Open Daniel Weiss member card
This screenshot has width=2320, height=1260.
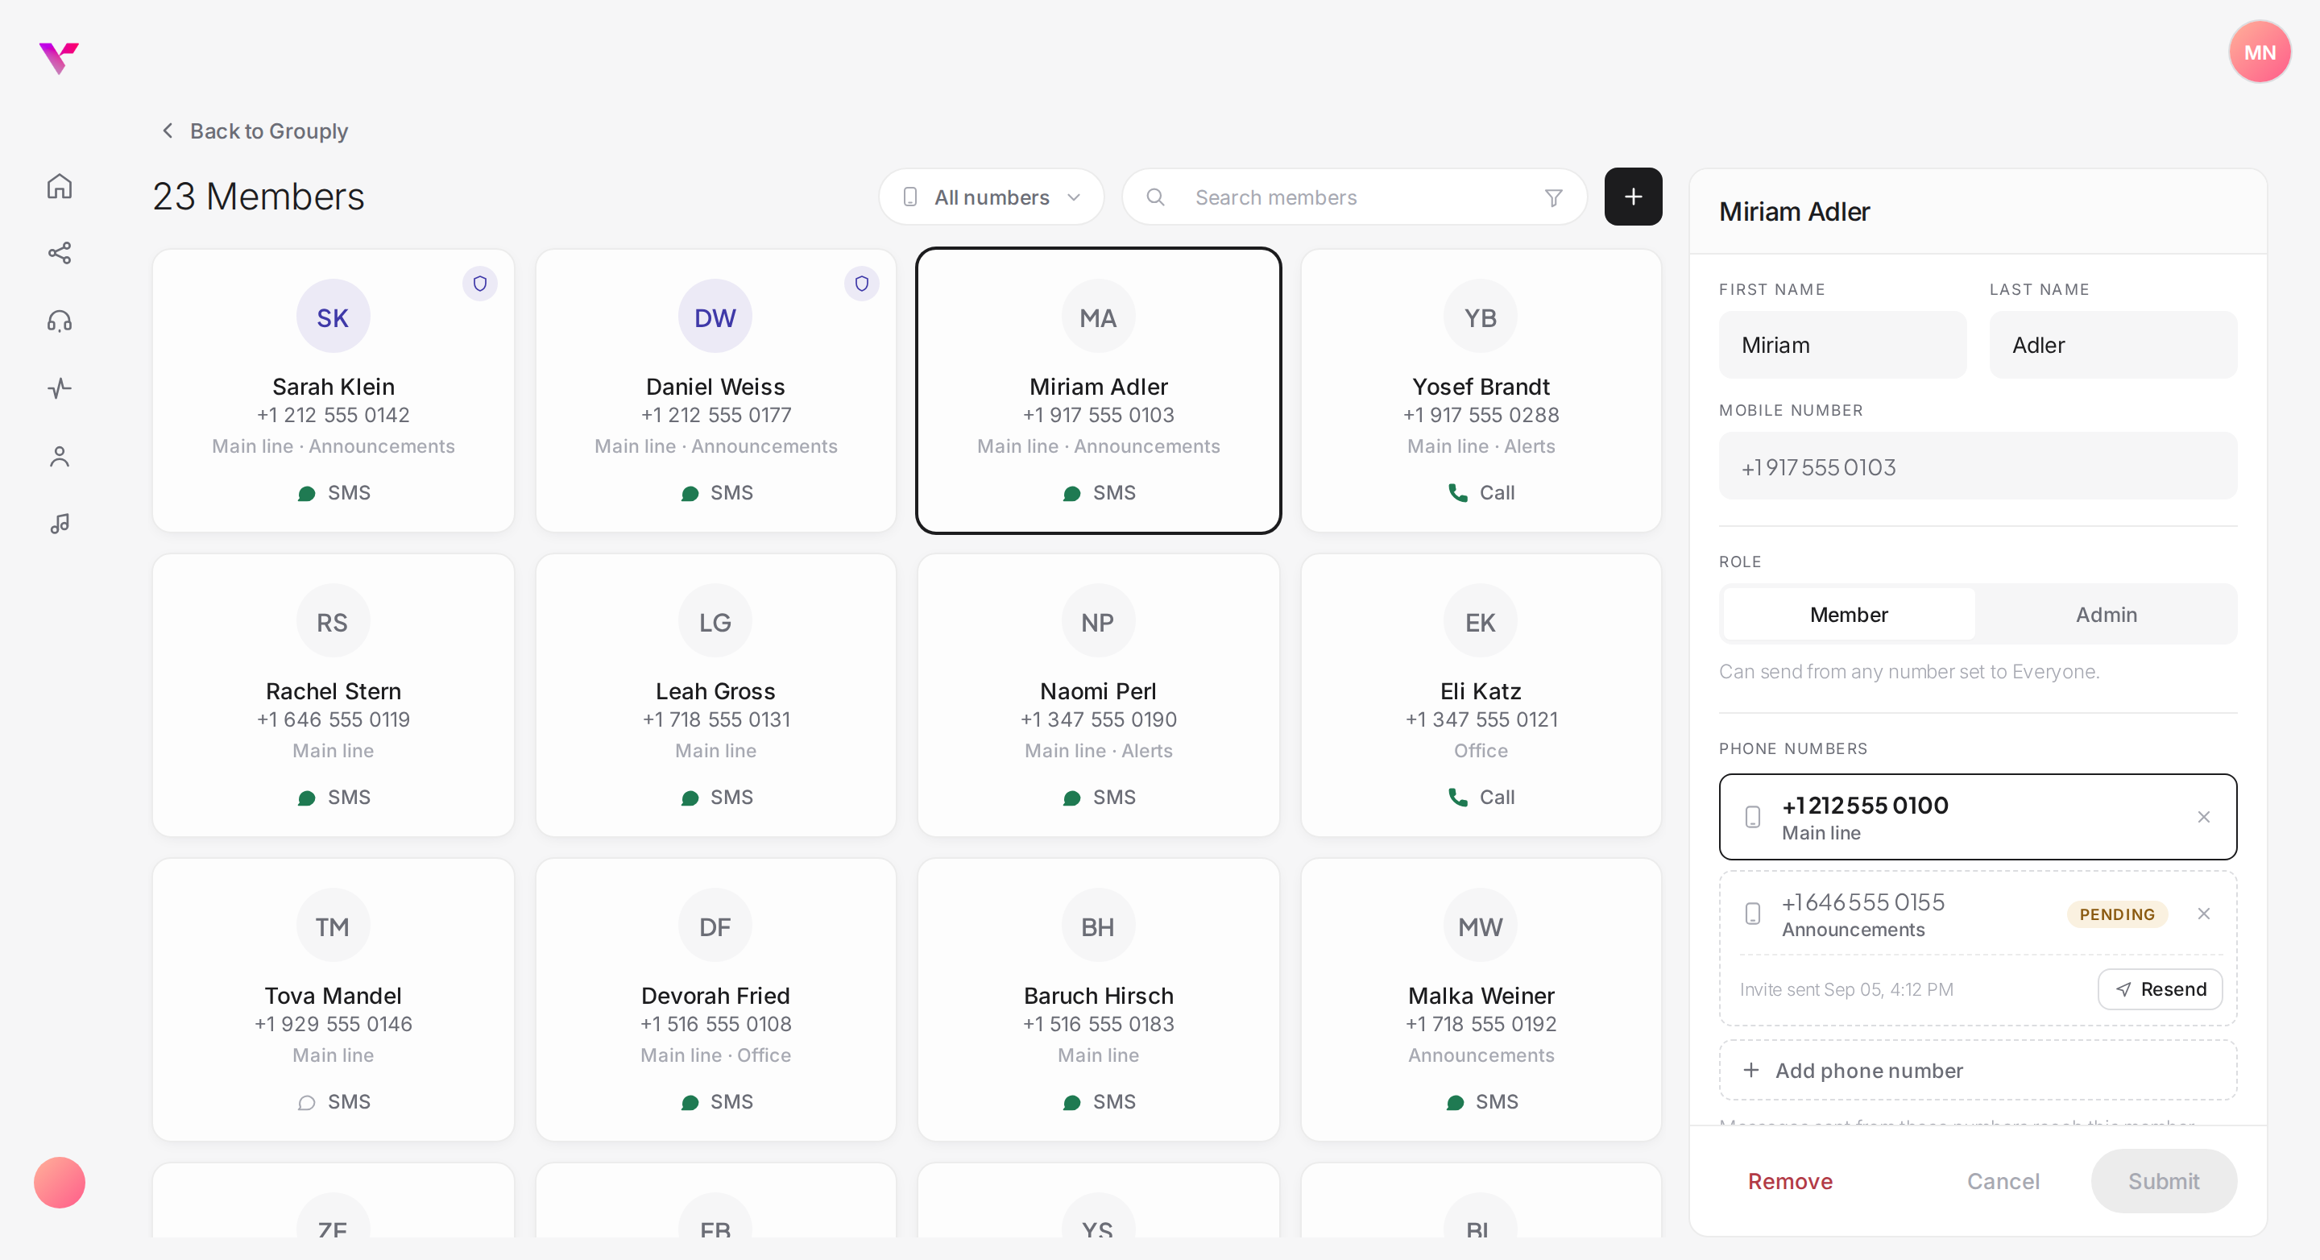click(x=716, y=391)
